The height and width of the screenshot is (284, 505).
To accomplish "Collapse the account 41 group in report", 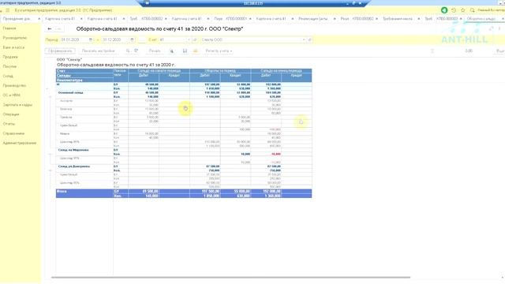I will point(47,88).
